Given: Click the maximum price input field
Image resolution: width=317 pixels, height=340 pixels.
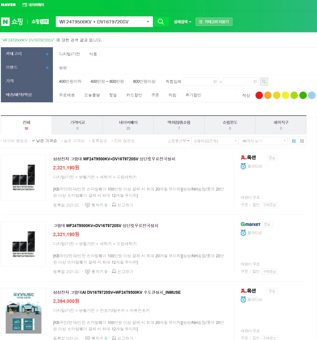Looking at the screenshot, I should click(x=241, y=82).
